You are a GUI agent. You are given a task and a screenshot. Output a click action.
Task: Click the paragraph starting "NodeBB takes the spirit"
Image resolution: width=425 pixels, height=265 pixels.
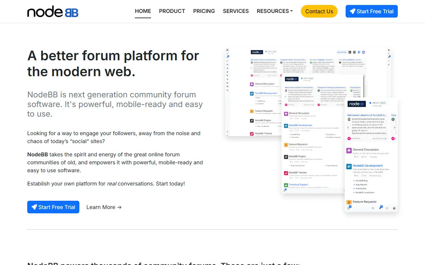tap(115, 162)
